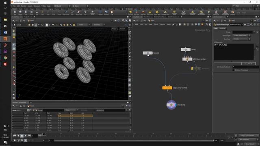Open the No cam dropdown in viewport
Viewport: 260px width, 146px height.
(123, 29)
